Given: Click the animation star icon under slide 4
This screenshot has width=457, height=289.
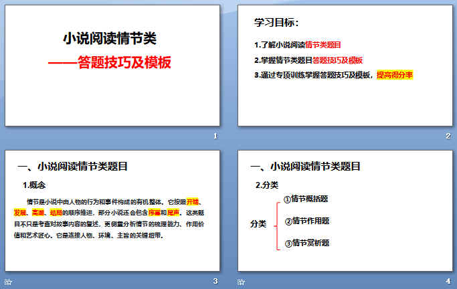Looking at the screenshot, I should [x=242, y=282].
